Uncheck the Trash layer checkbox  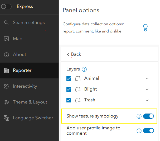(x=69, y=100)
